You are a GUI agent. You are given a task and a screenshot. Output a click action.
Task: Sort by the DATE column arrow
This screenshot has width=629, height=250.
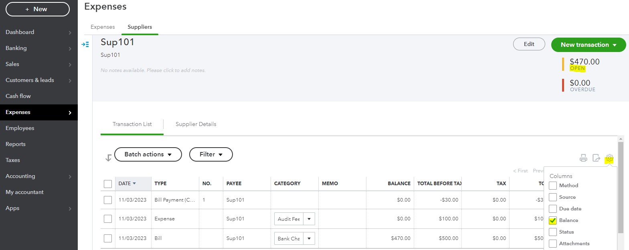[x=134, y=184]
